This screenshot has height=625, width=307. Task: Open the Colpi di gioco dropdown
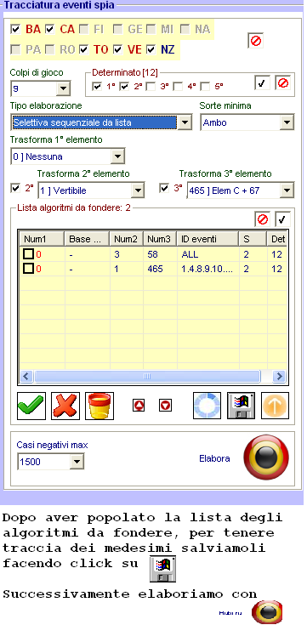(63, 88)
